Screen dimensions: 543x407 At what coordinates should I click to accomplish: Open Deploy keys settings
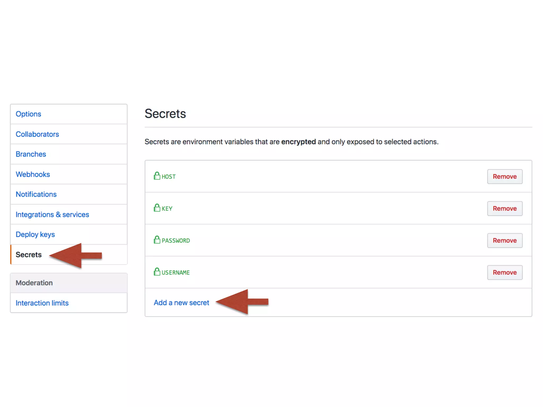click(x=35, y=235)
